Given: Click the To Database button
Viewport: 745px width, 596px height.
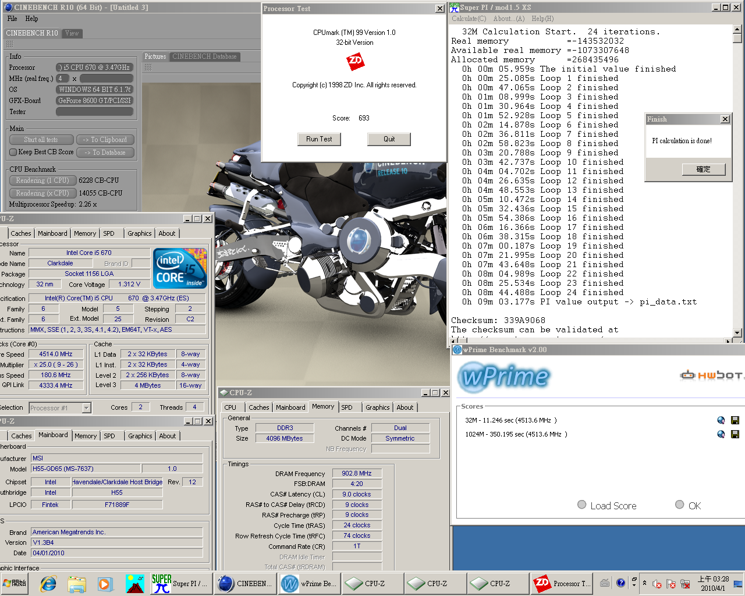Looking at the screenshot, I should (x=105, y=152).
